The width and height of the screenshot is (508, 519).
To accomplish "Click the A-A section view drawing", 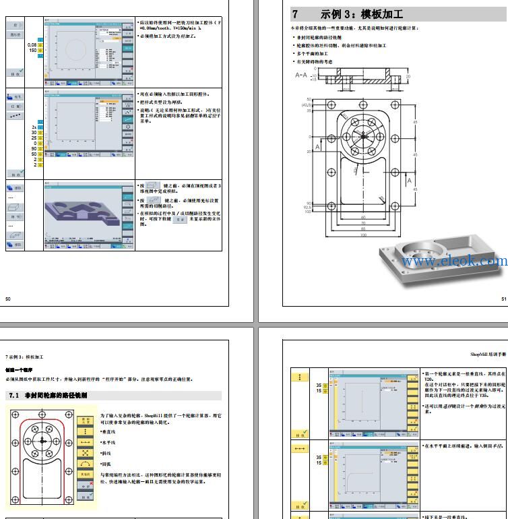I will coord(353,79).
